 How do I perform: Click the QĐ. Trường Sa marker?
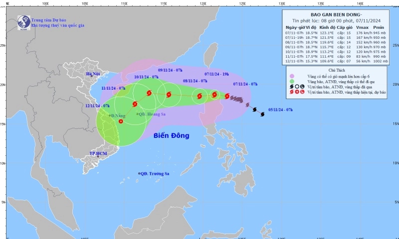click(x=139, y=173)
